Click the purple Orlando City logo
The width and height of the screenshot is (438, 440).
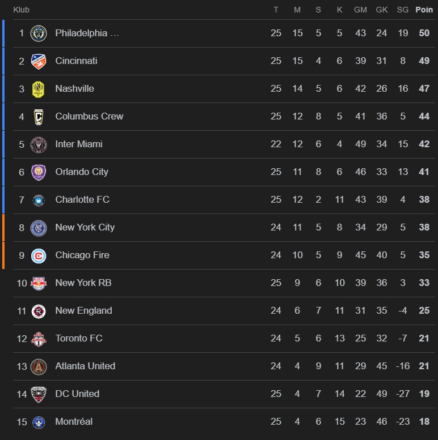click(x=39, y=172)
